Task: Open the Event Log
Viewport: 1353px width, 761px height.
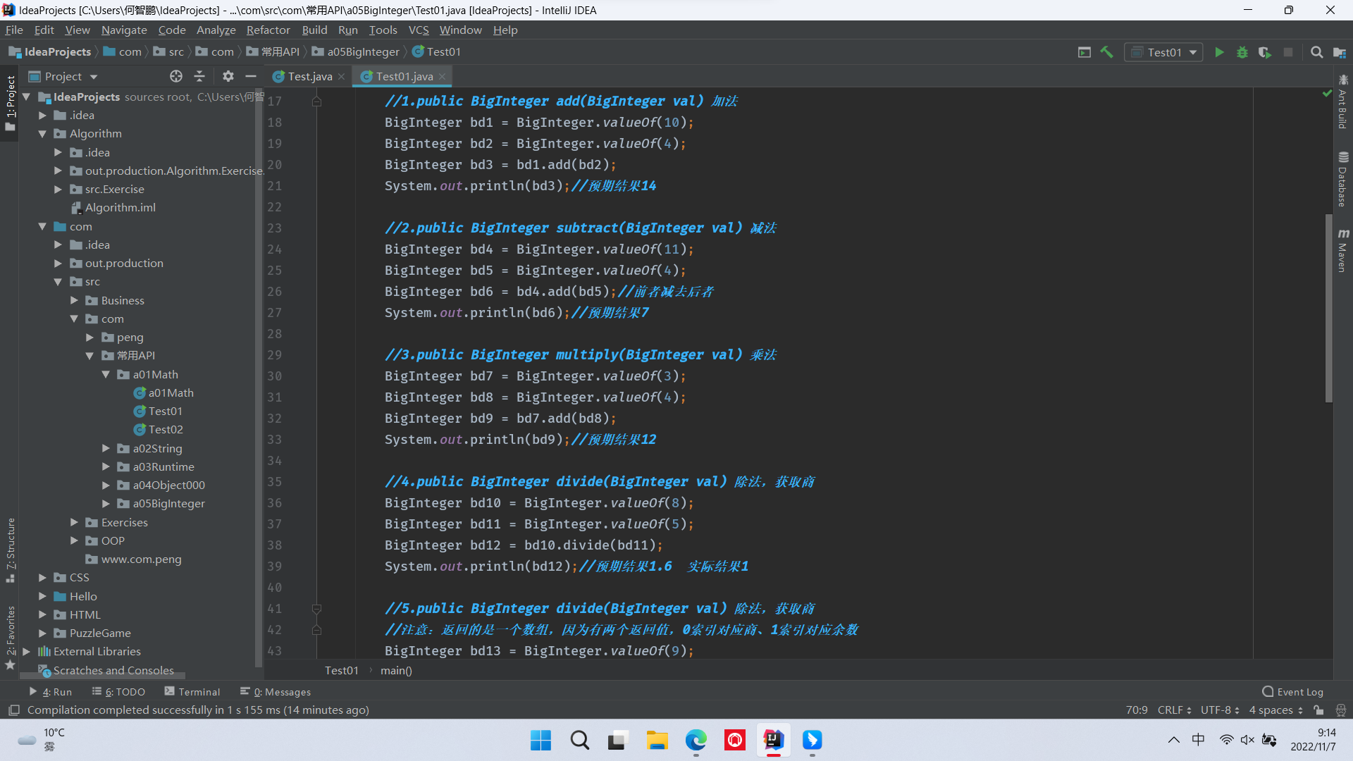Action: 1292,692
